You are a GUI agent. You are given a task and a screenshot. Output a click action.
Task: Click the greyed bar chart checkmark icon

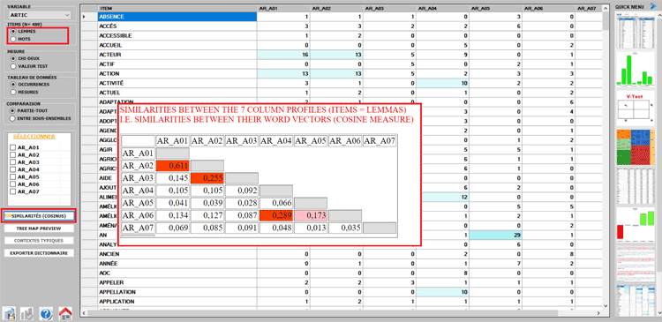pos(27,313)
